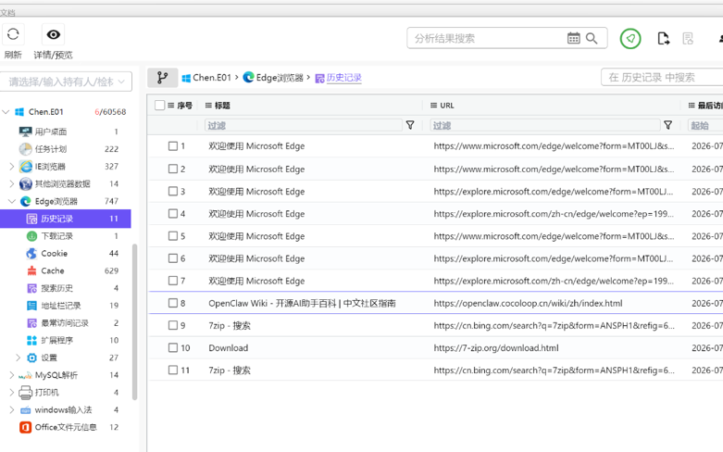Click the 7-zip.org download URL cell
This screenshot has height=452, width=723.
coord(496,347)
